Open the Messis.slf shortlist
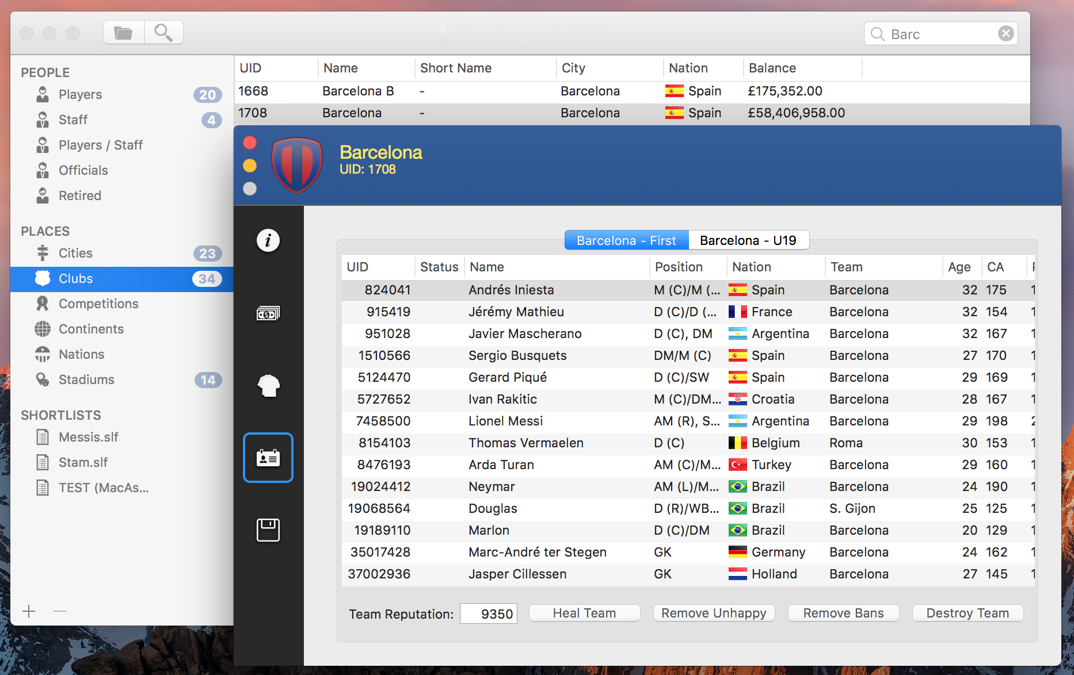The width and height of the screenshot is (1074, 675). coord(121,437)
